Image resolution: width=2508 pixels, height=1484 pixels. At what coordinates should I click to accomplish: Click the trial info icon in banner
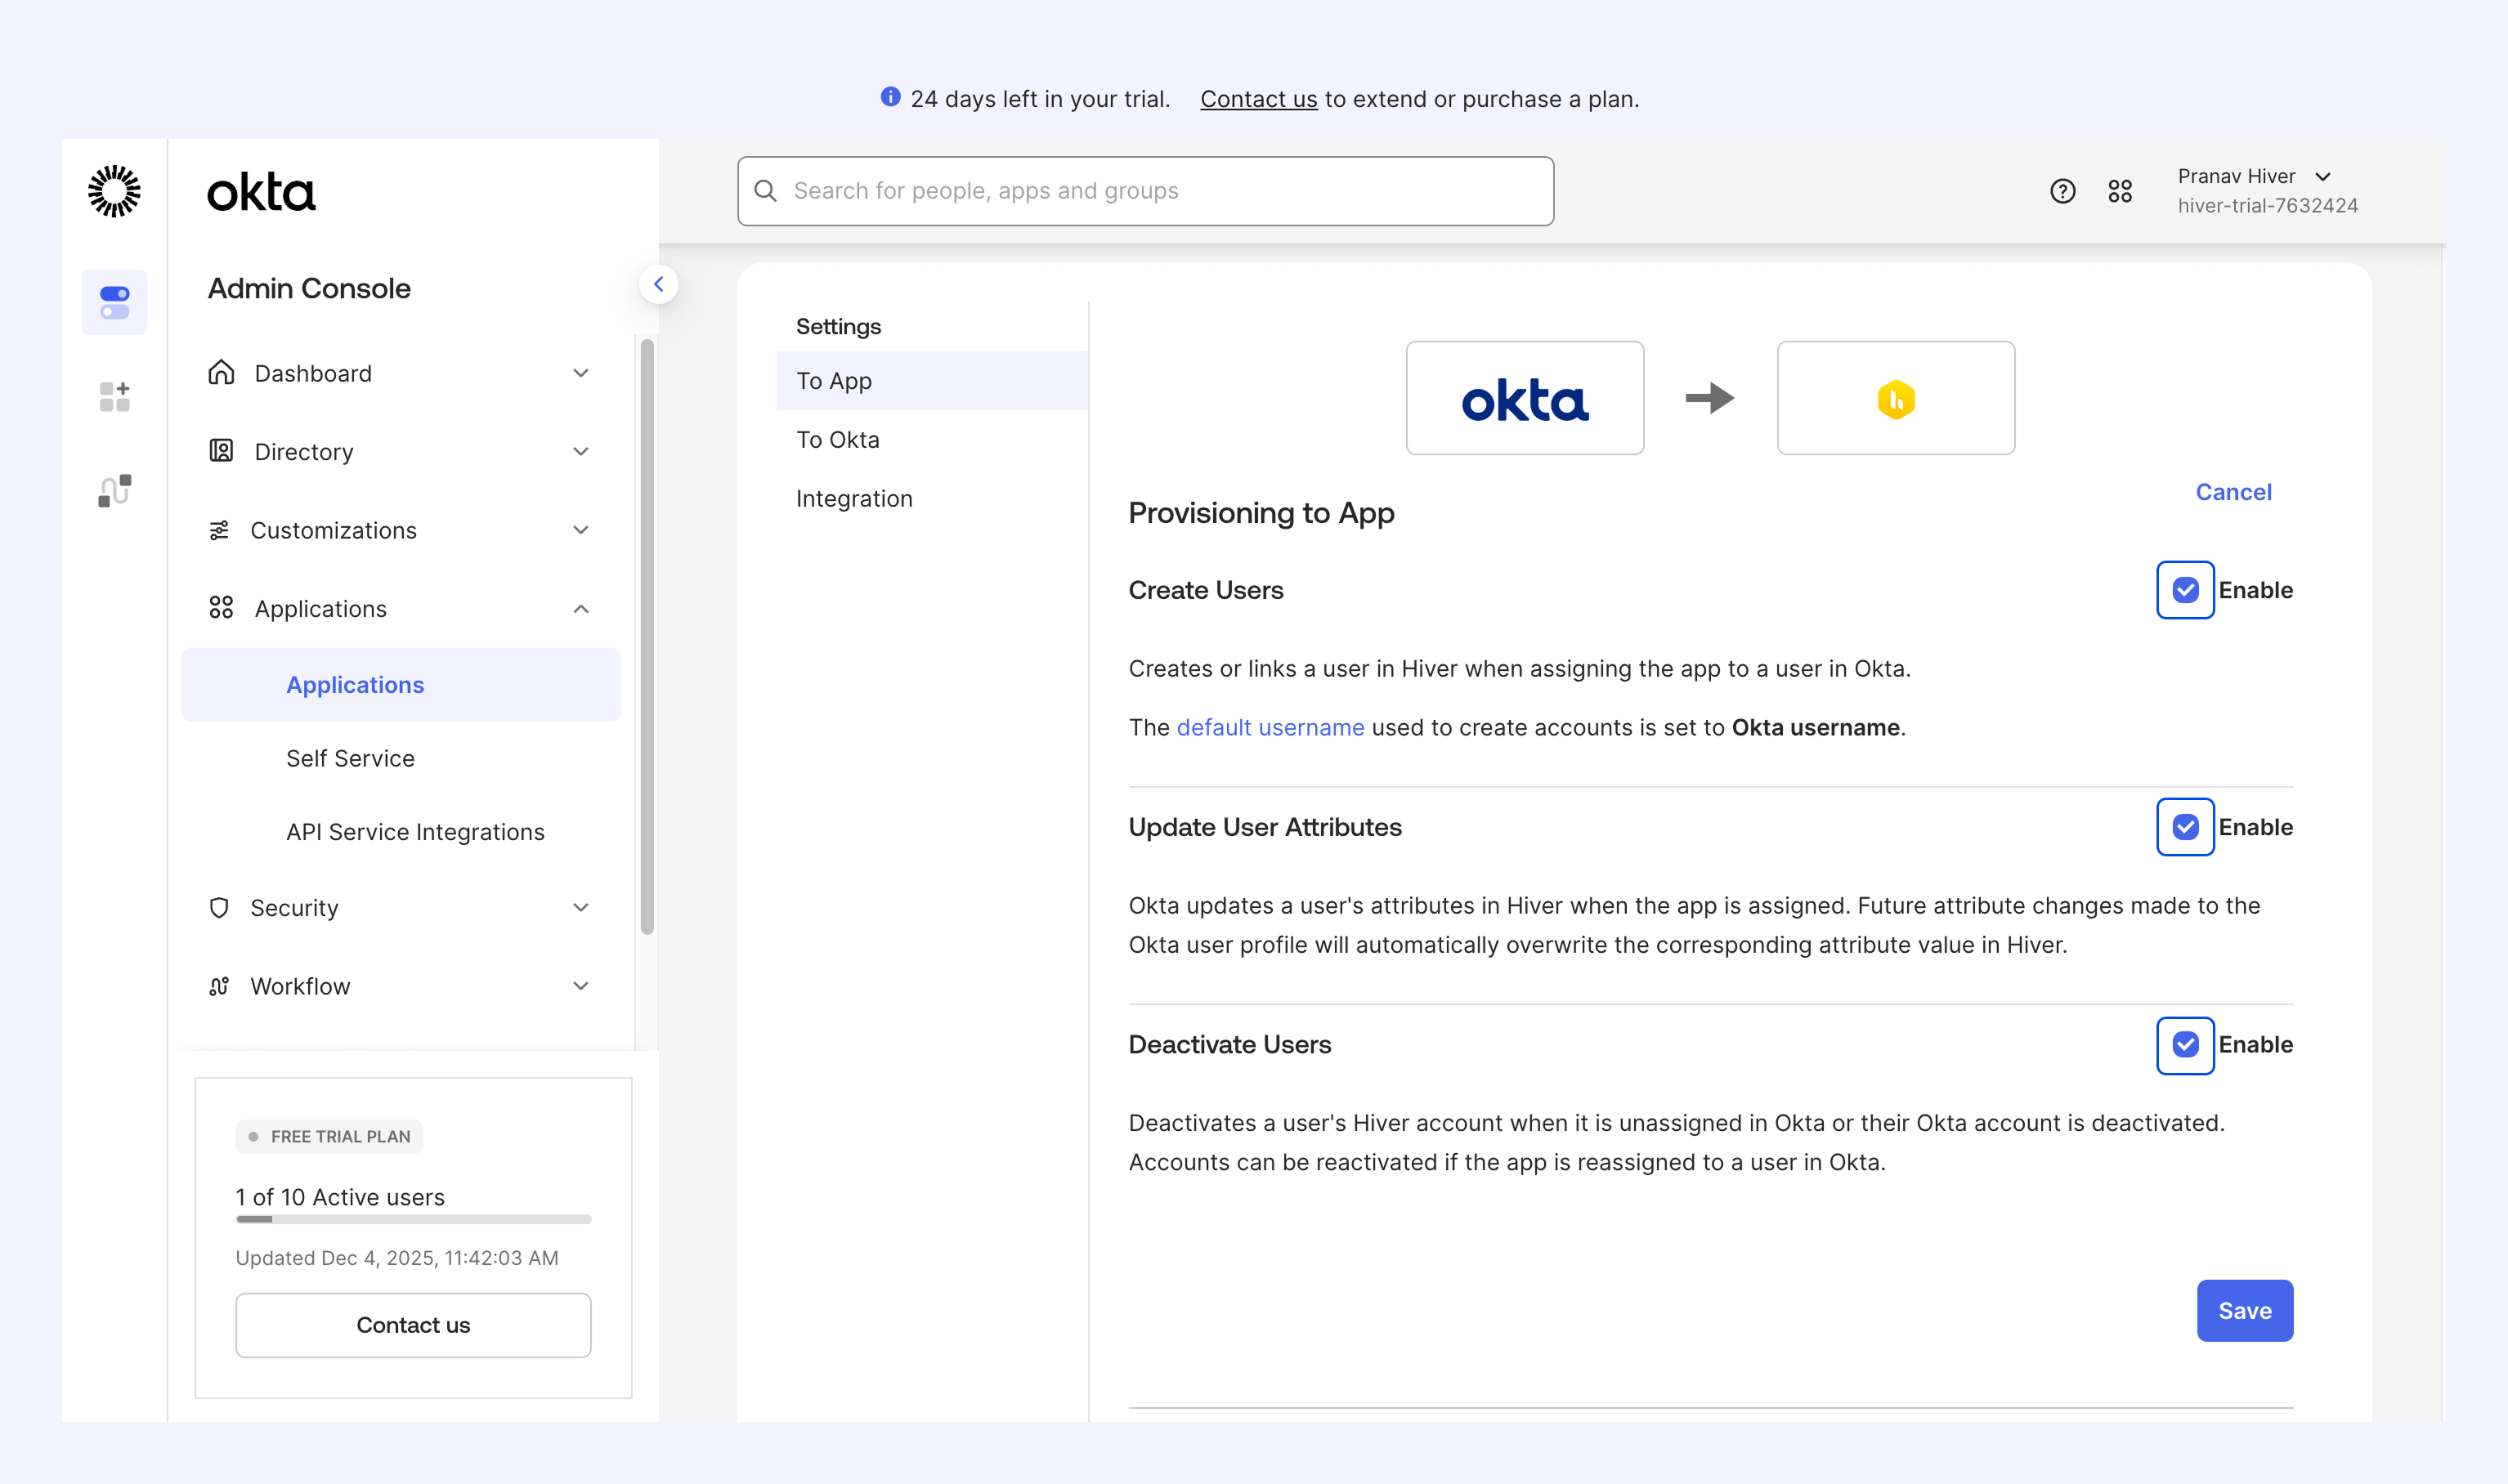[x=890, y=97]
